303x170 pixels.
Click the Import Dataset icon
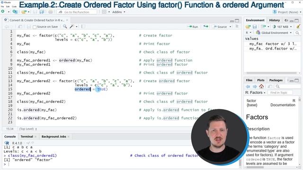pos(263,26)
